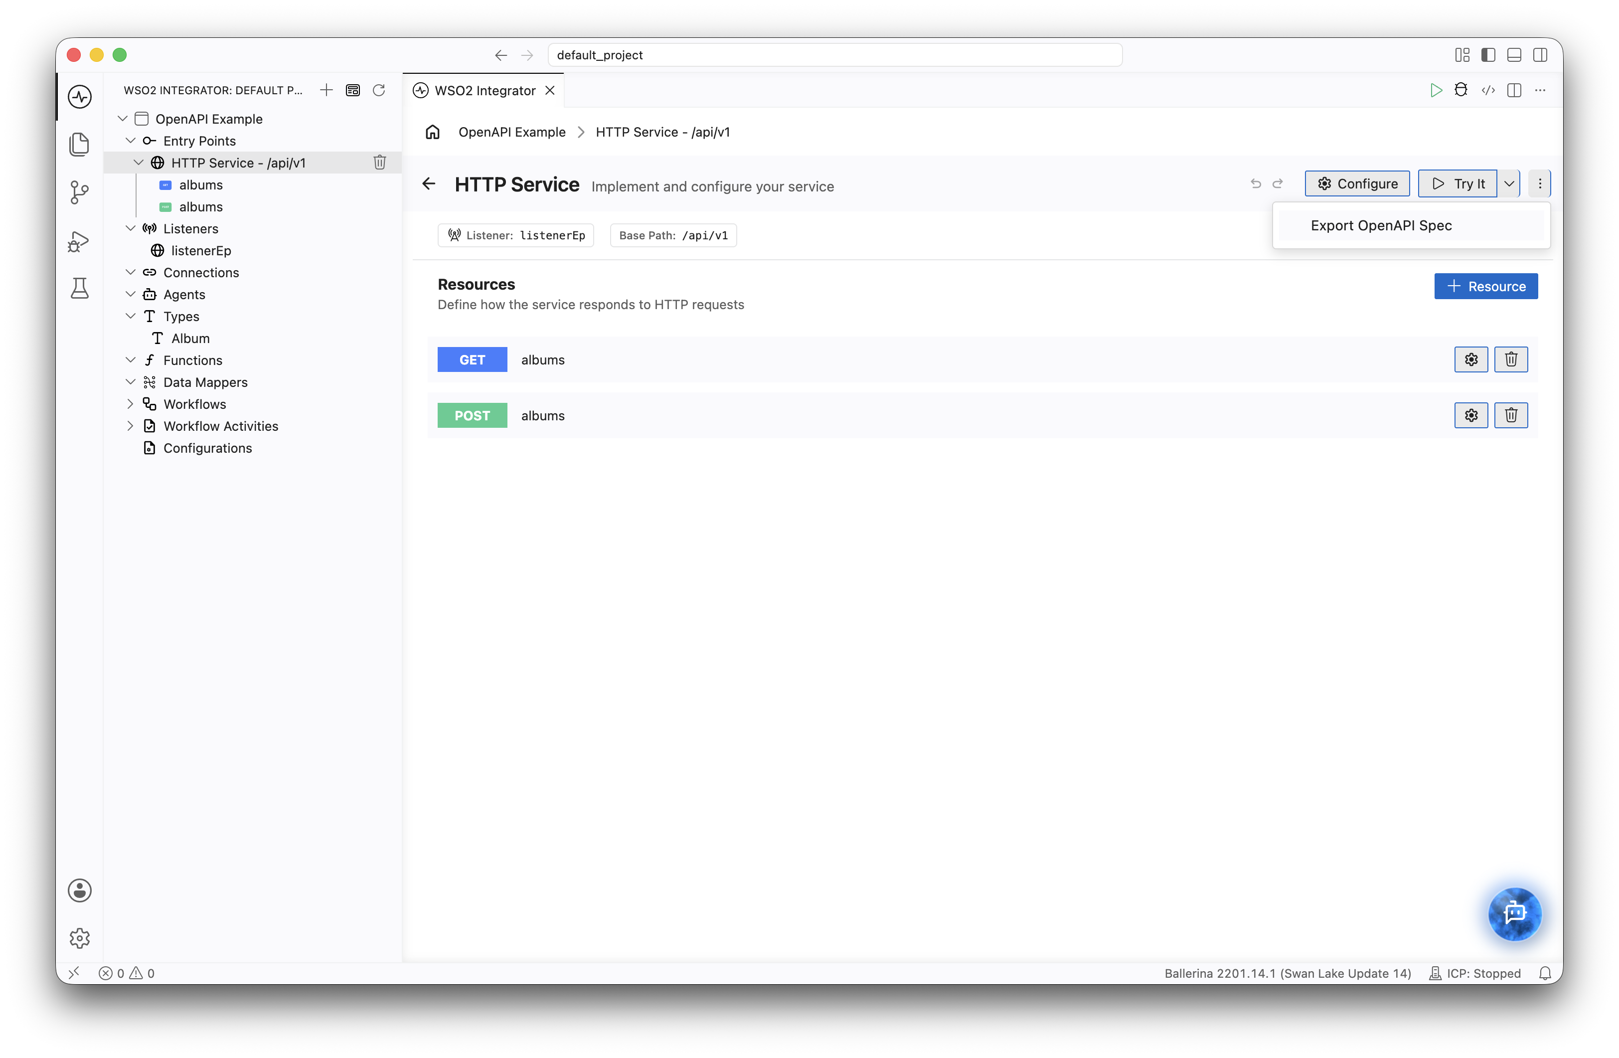Expand the Workflows tree node
Image resolution: width=1619 pixels, height=1058 pixels.
click(x=131, y=403)
